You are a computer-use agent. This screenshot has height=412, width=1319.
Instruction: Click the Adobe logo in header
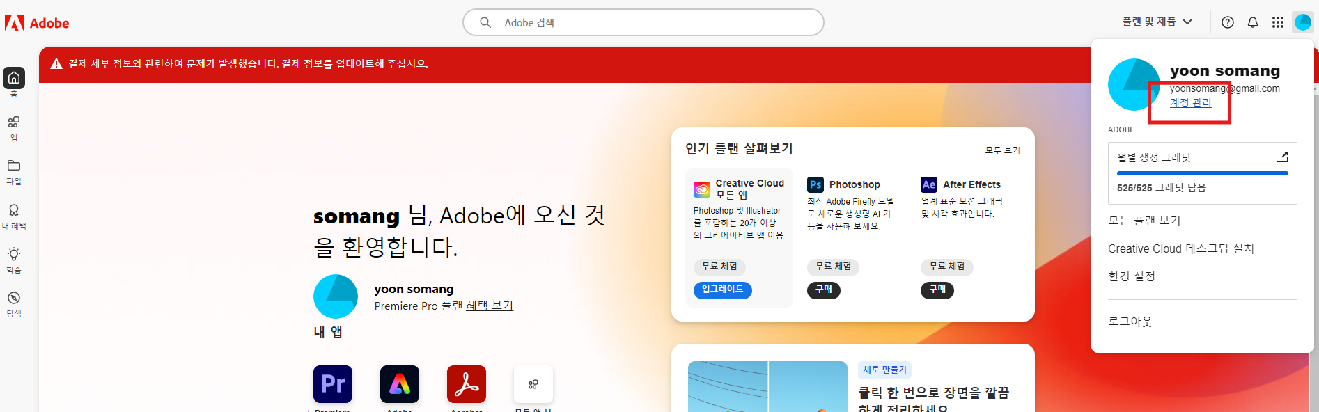click(37, 23)
